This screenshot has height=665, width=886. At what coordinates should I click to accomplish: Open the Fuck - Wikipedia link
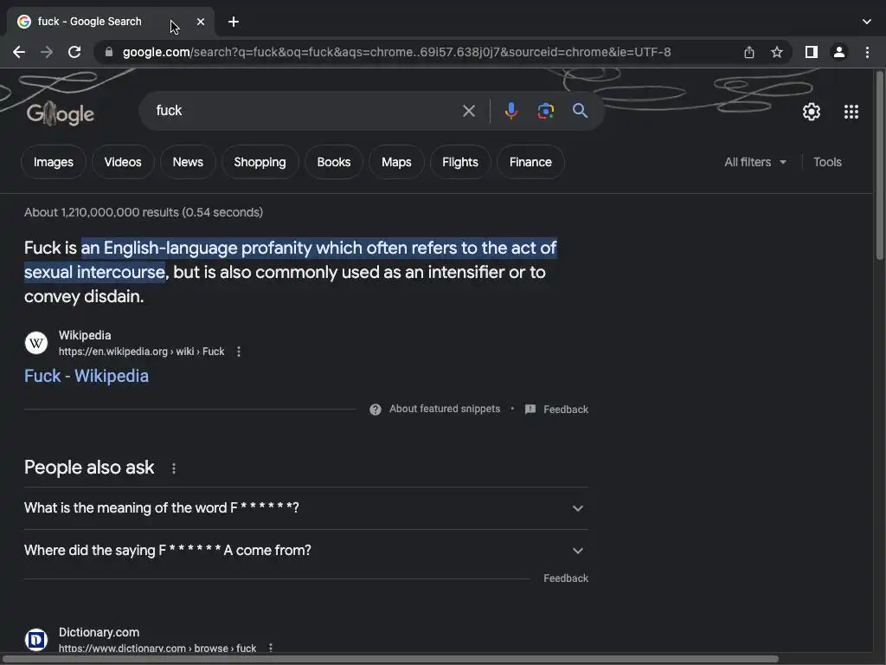87,376
